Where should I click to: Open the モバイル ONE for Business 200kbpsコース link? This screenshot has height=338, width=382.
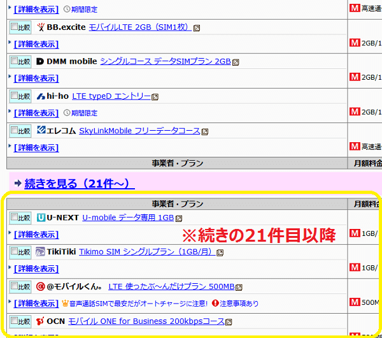coord(146,321)
